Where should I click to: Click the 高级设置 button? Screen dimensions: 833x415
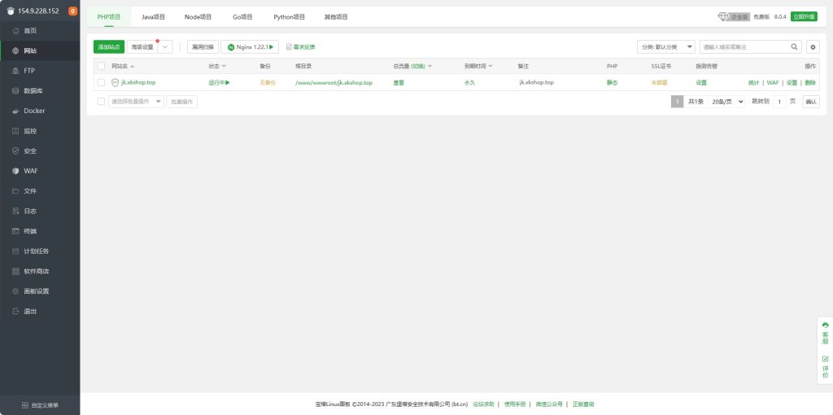(142, 46)
